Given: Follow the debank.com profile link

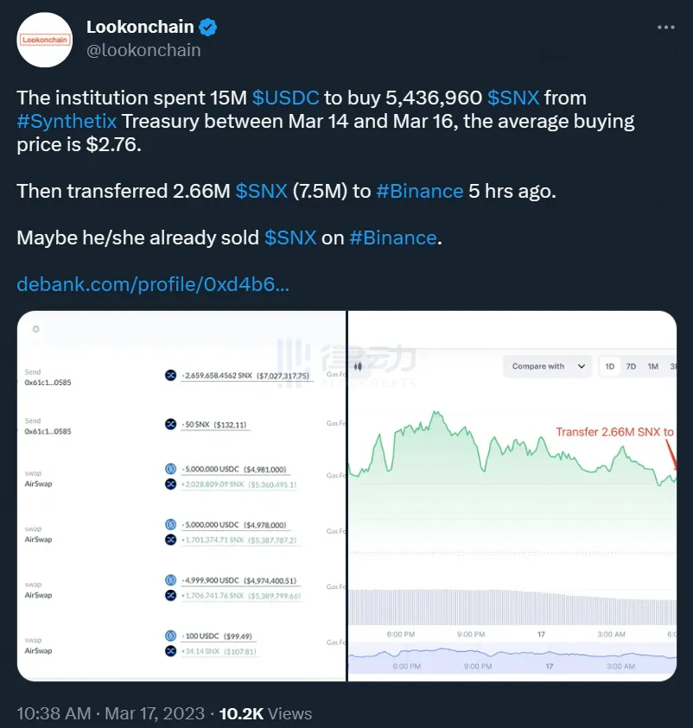Looking at the screenshot, I should pyautogui.click(x=153, y=284).
